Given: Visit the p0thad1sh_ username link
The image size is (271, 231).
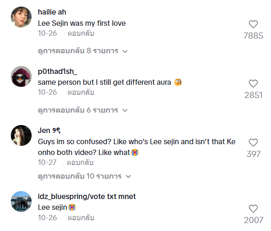Looking at the screenshot, I should pos(57,71).
